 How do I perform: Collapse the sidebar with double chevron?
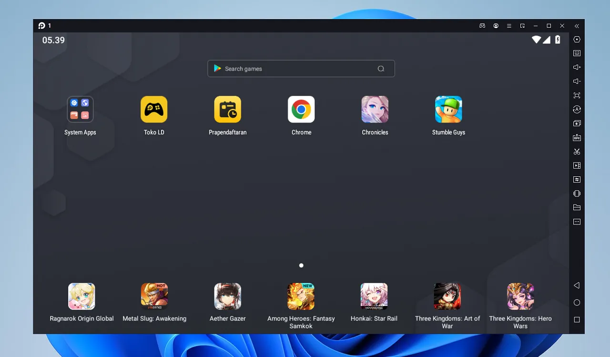[577, 26]
